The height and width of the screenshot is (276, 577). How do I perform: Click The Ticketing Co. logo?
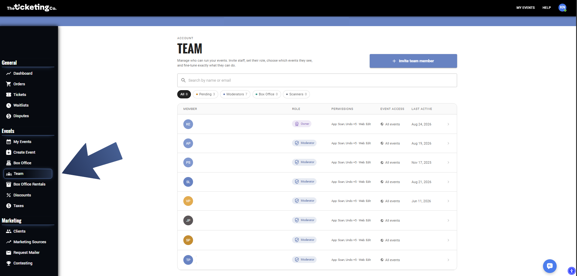point(32,7)
